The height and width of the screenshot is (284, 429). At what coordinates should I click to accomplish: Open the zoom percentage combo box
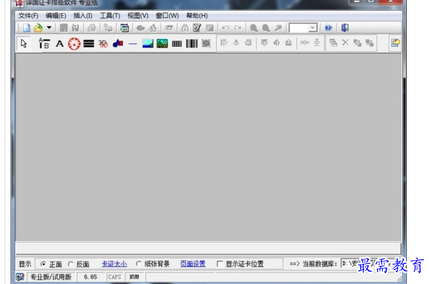tap(303, 28)
